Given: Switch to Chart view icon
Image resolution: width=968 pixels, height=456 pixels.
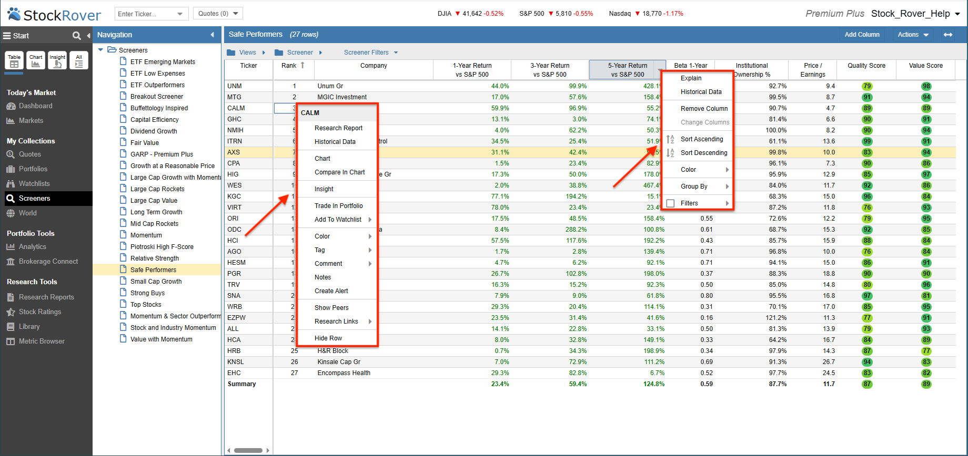Looking at the screenshot, I should (36, 60).
